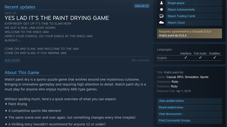
Task: Click READ MORE under the update
Action: tap(12, 61)
